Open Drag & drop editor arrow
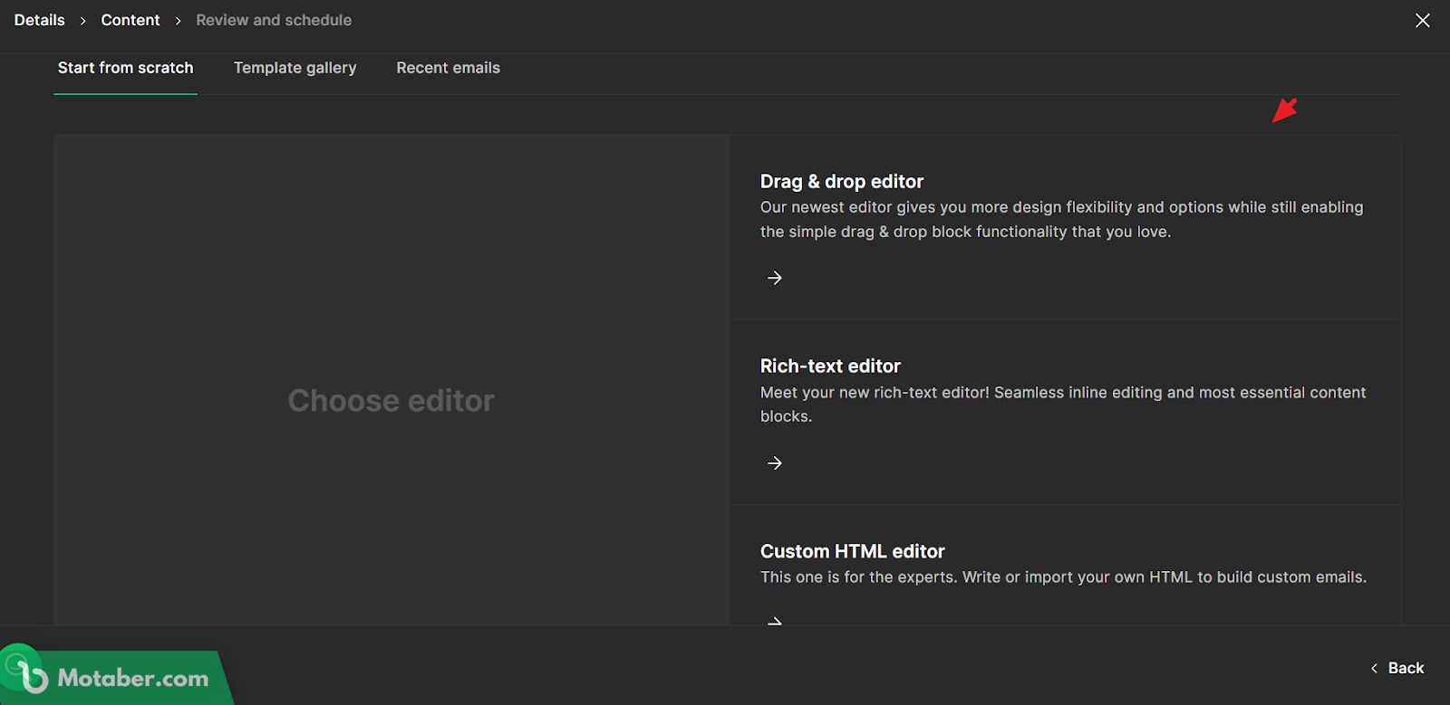Screen dimensions: 1450x705 pyautogui.click(x=775, y=278)
